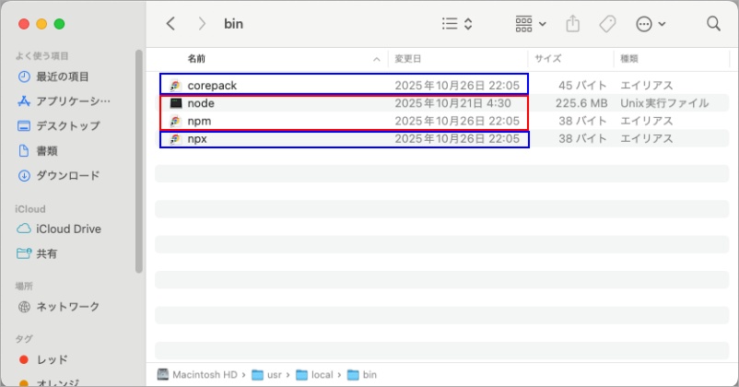Viewport: 739px width, 387px height.
Task: Click the Tags icon in toolbar
Action: pyautogui.click(x=607, y=24)
